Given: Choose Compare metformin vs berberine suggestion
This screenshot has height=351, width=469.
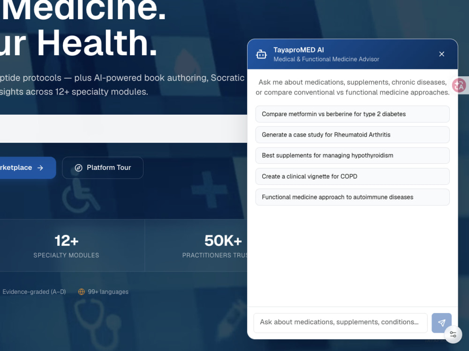Looking at the screenshot, I should click(x=352, y=114).
